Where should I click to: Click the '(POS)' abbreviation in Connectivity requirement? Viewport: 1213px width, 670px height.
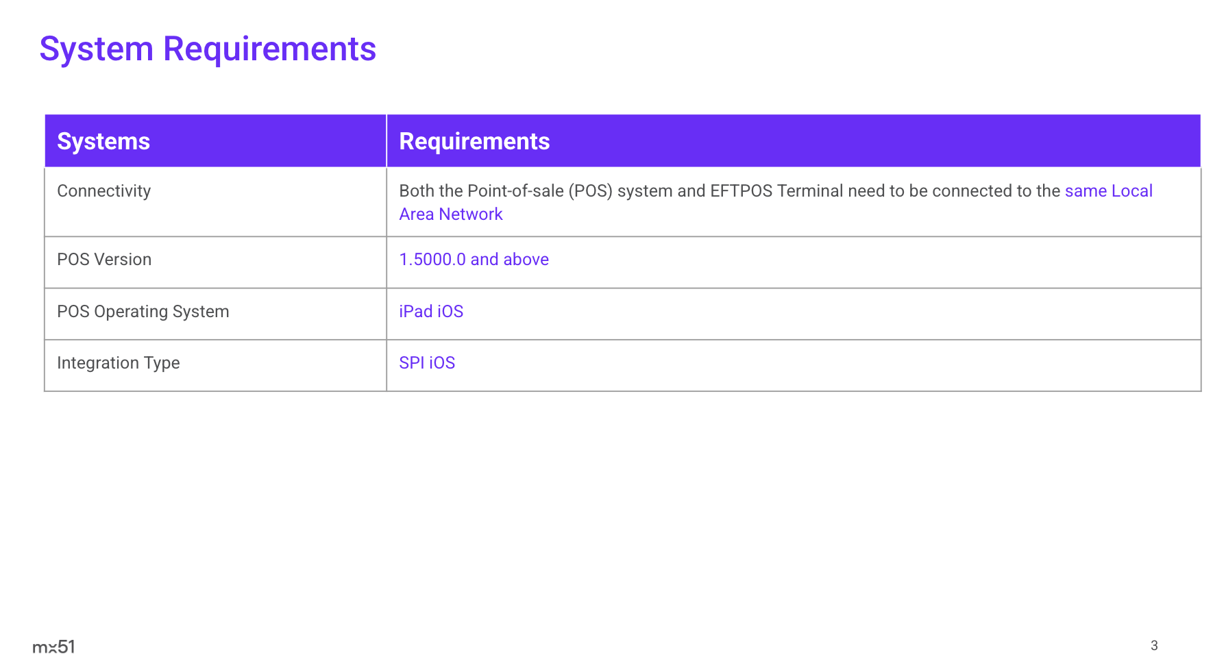click(590, 191)
